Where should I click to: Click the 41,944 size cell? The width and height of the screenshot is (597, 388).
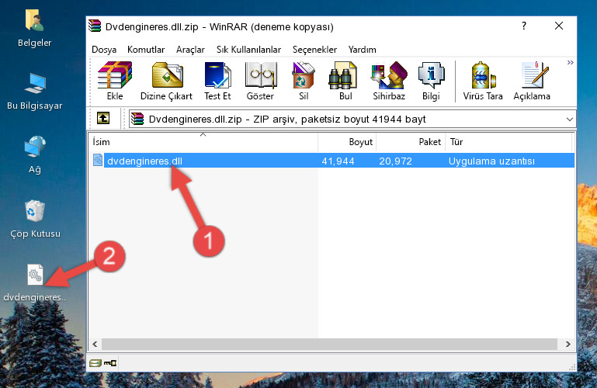[338, 161]
